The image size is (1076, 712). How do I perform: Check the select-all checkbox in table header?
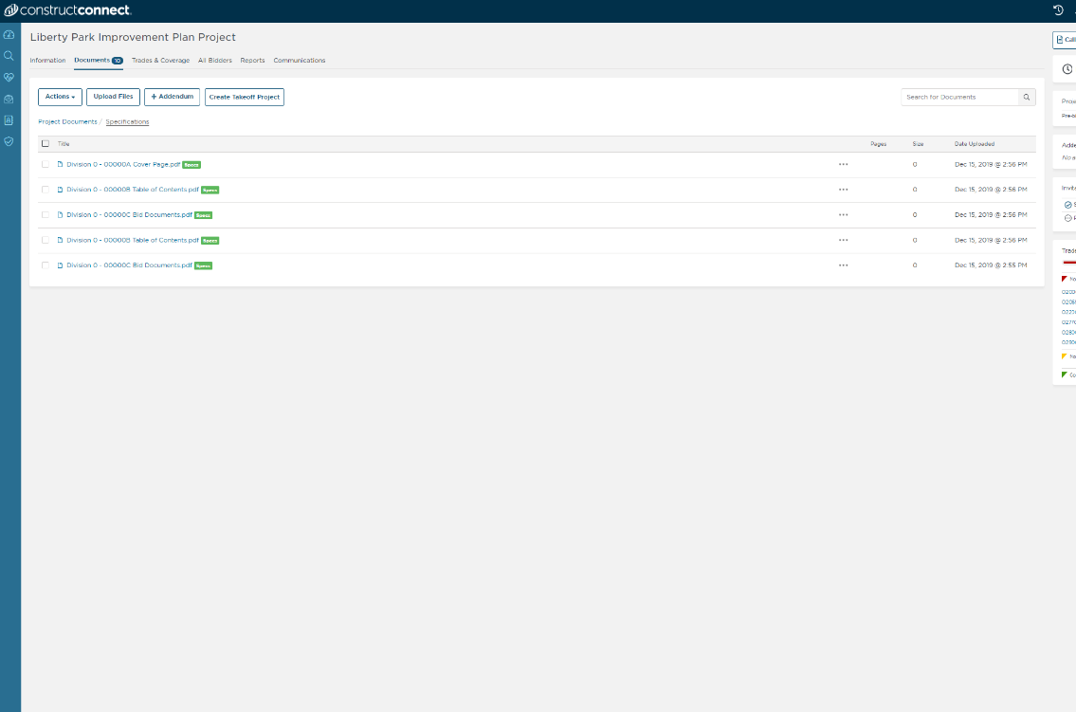(x=45, y=142)
